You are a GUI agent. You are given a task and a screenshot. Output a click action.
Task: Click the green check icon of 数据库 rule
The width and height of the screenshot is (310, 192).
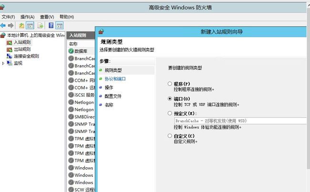point(71,51)
